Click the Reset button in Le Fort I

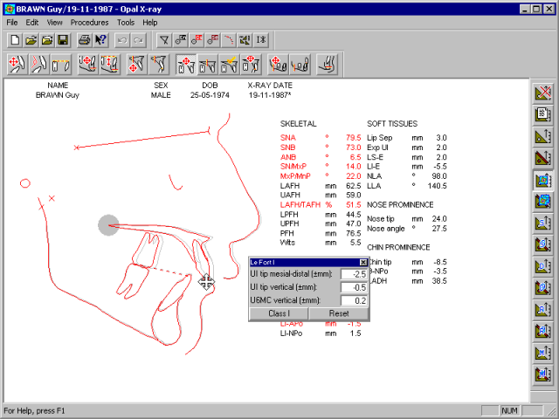click(339, 313)
